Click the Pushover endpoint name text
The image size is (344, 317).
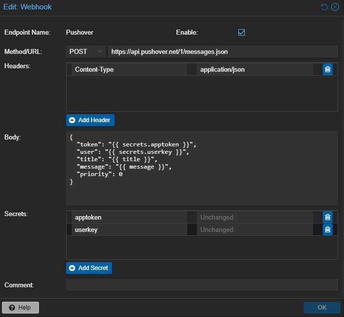pos(79,33)
